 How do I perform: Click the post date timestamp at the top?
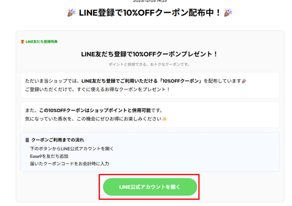(150, 1)
